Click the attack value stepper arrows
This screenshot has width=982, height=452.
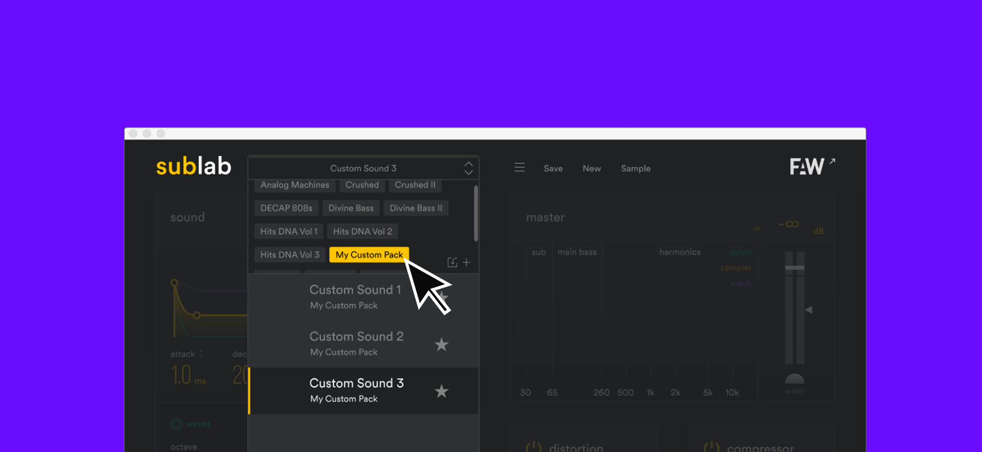point(201,354)
